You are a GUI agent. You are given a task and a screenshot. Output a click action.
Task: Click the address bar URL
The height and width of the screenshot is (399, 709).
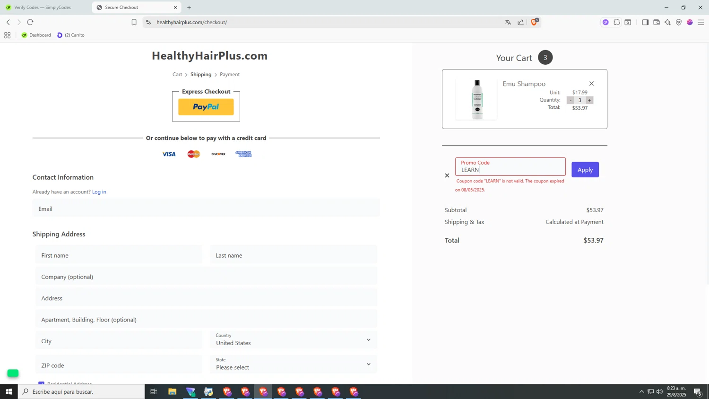191,22
